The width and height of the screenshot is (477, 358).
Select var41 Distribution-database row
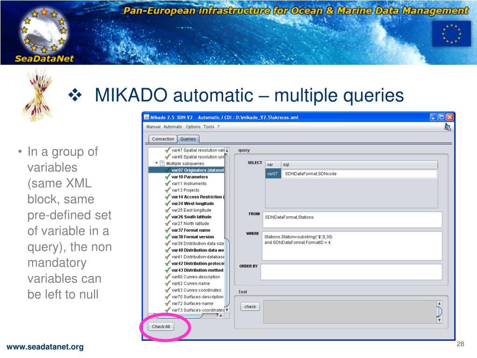(x=194, y=257)
